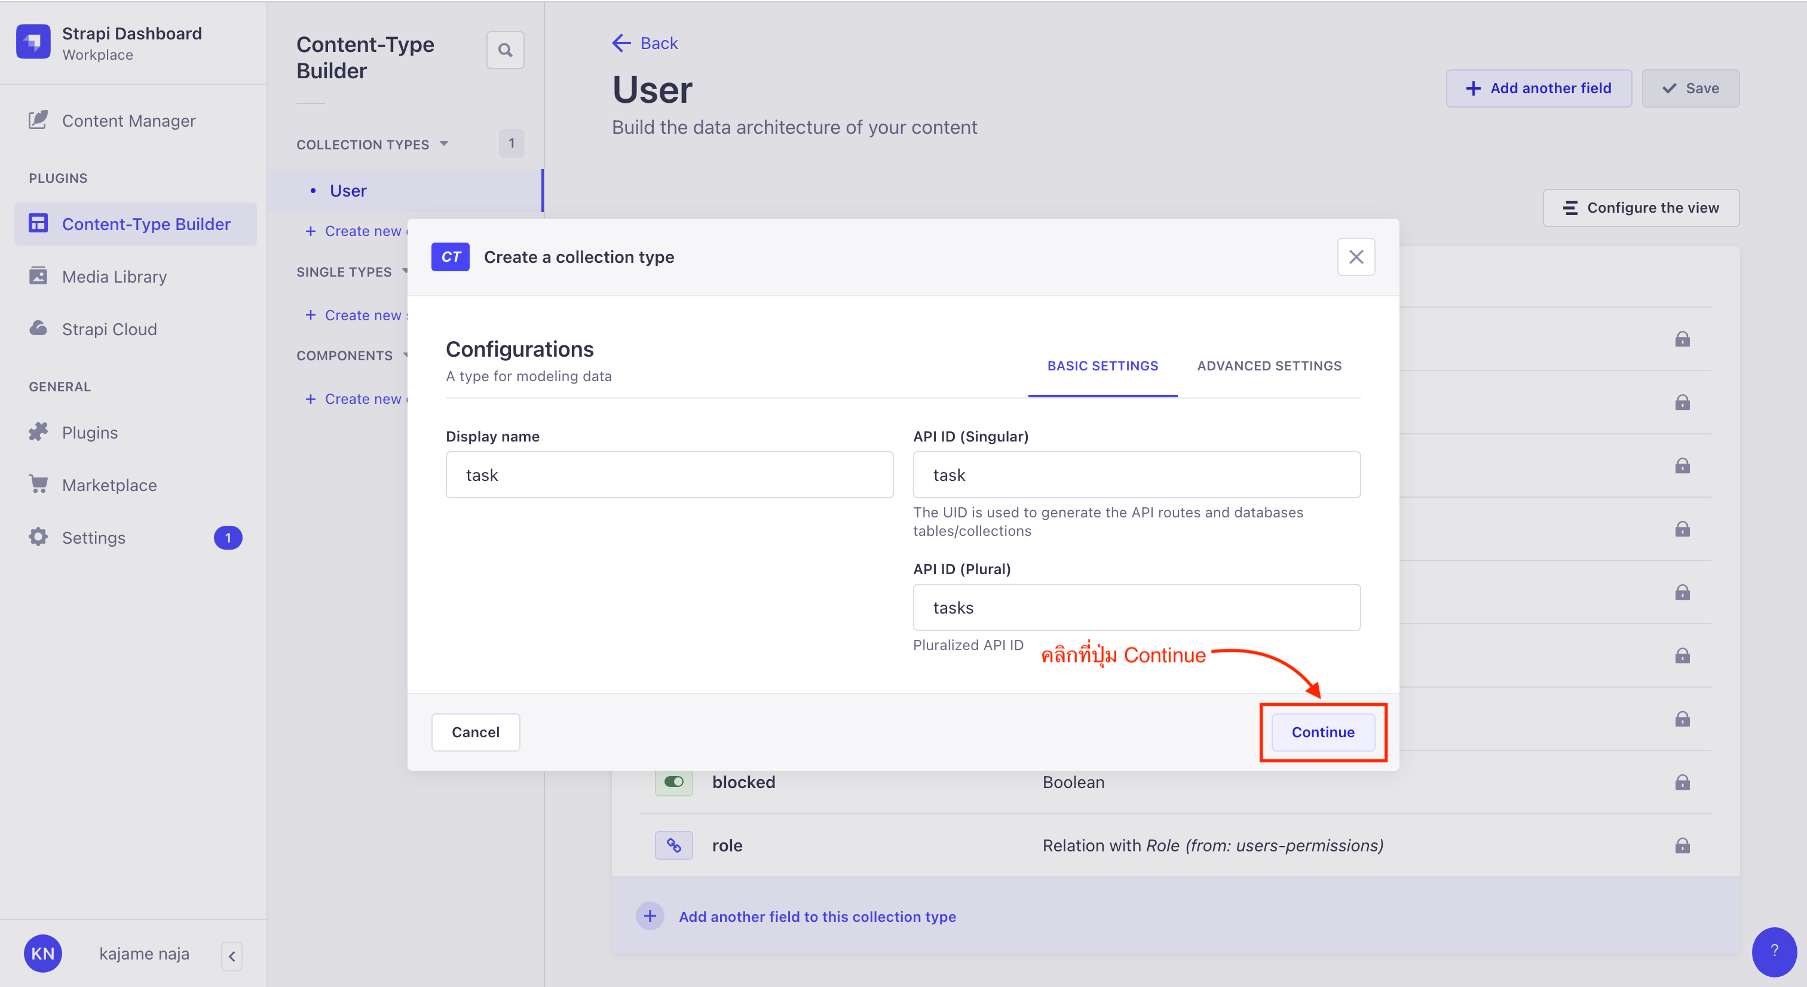Click the Plugins settings icon
Image resolution: width=1807 pixels, height=987 pixels.
(x=38, y=431)
